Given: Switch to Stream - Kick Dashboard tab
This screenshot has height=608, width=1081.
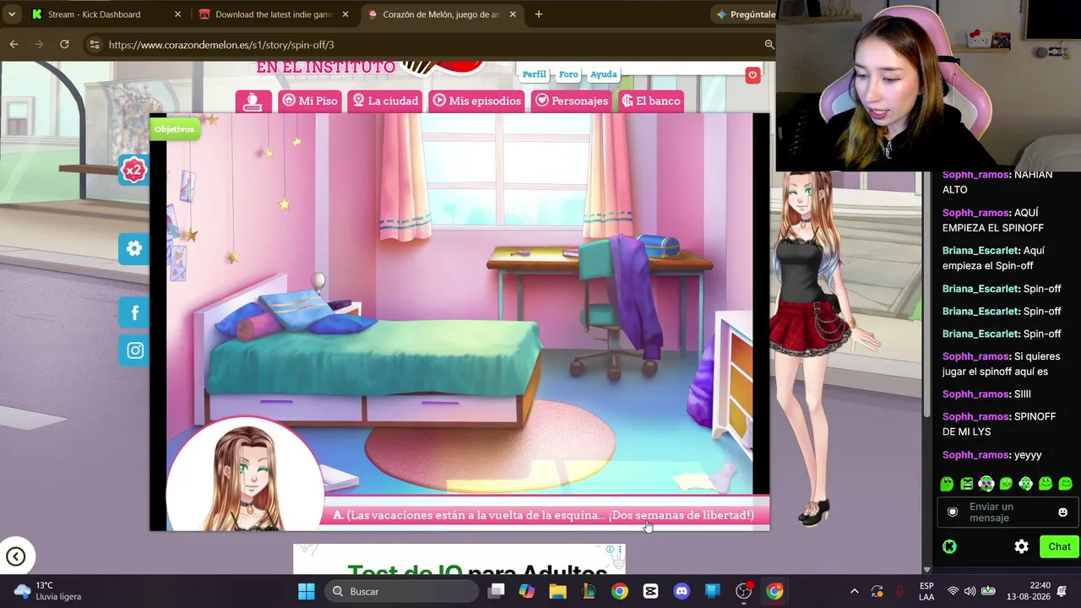Looking at the screenshot, I should coord(106,14).
